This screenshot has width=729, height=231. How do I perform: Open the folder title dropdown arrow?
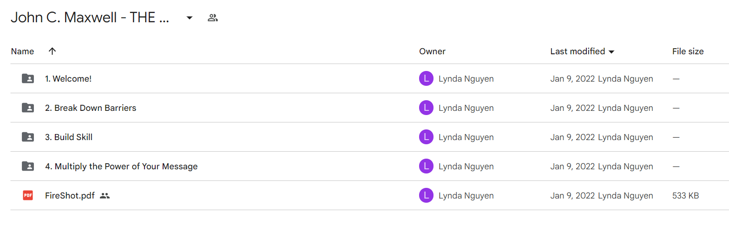(190, 18)
